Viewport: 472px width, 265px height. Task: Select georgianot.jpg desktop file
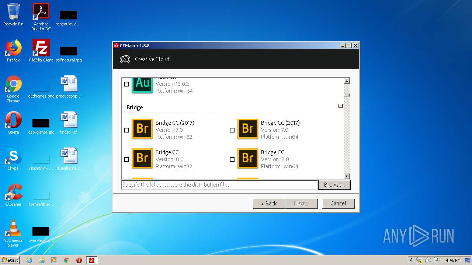41,126
